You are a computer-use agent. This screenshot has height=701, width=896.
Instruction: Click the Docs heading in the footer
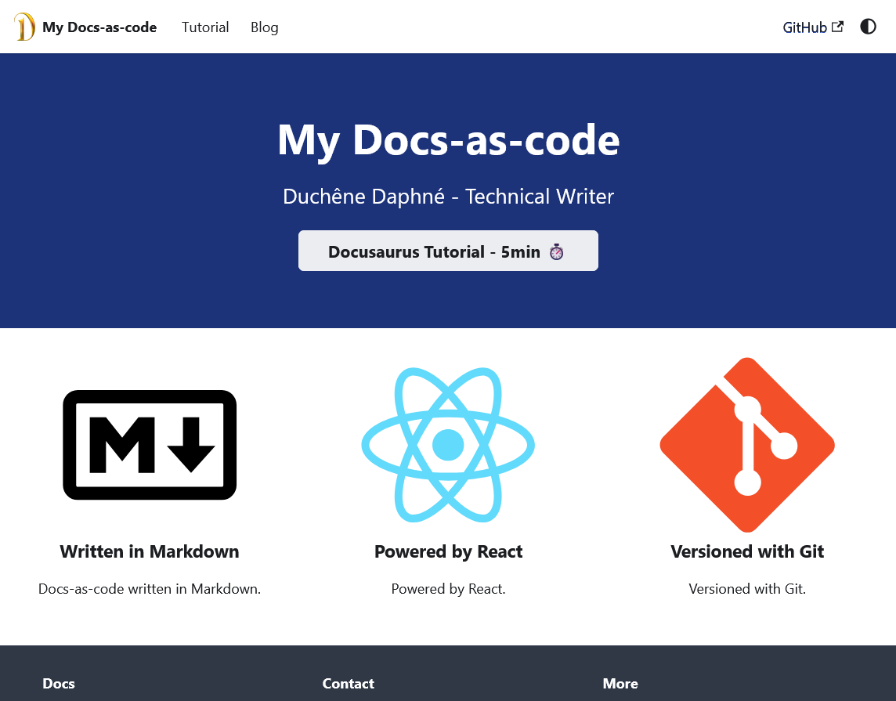(58, 683)
